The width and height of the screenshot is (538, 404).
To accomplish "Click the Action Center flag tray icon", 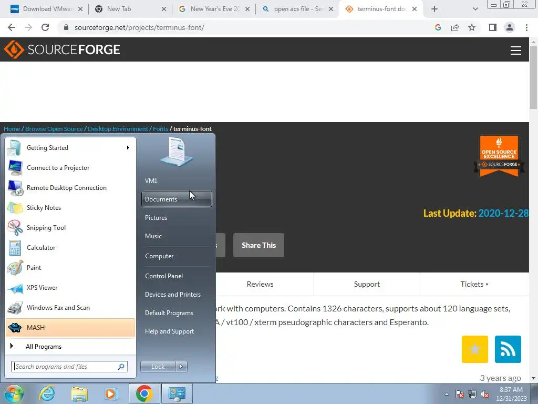I will point(460,394).
